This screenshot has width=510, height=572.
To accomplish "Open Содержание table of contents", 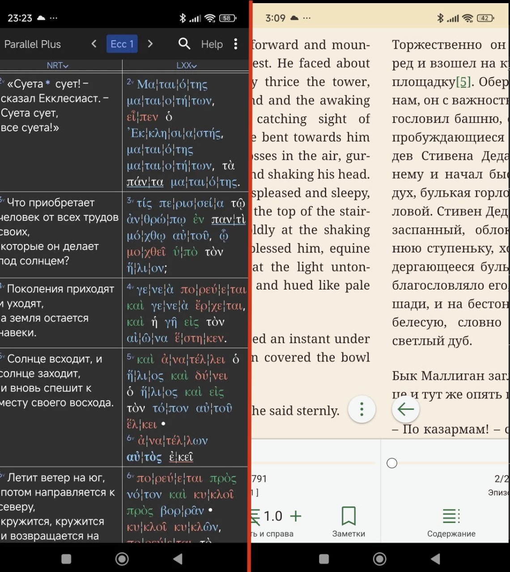I will pos(451,521).
